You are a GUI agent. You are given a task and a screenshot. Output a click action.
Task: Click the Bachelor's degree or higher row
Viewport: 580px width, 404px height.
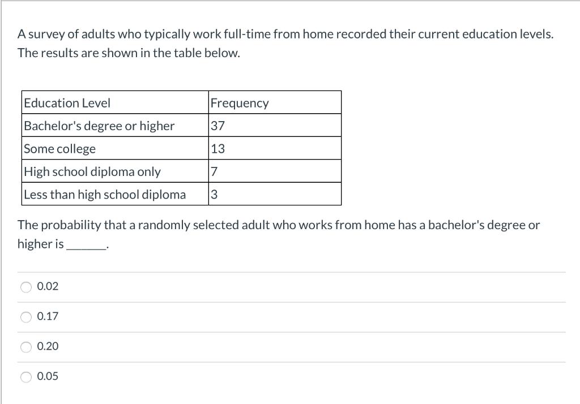[99, 126]
